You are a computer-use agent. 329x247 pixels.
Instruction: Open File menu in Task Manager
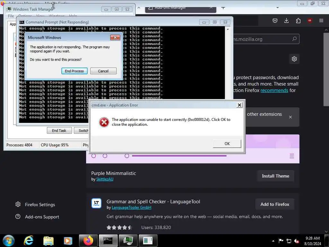point(11,16)
